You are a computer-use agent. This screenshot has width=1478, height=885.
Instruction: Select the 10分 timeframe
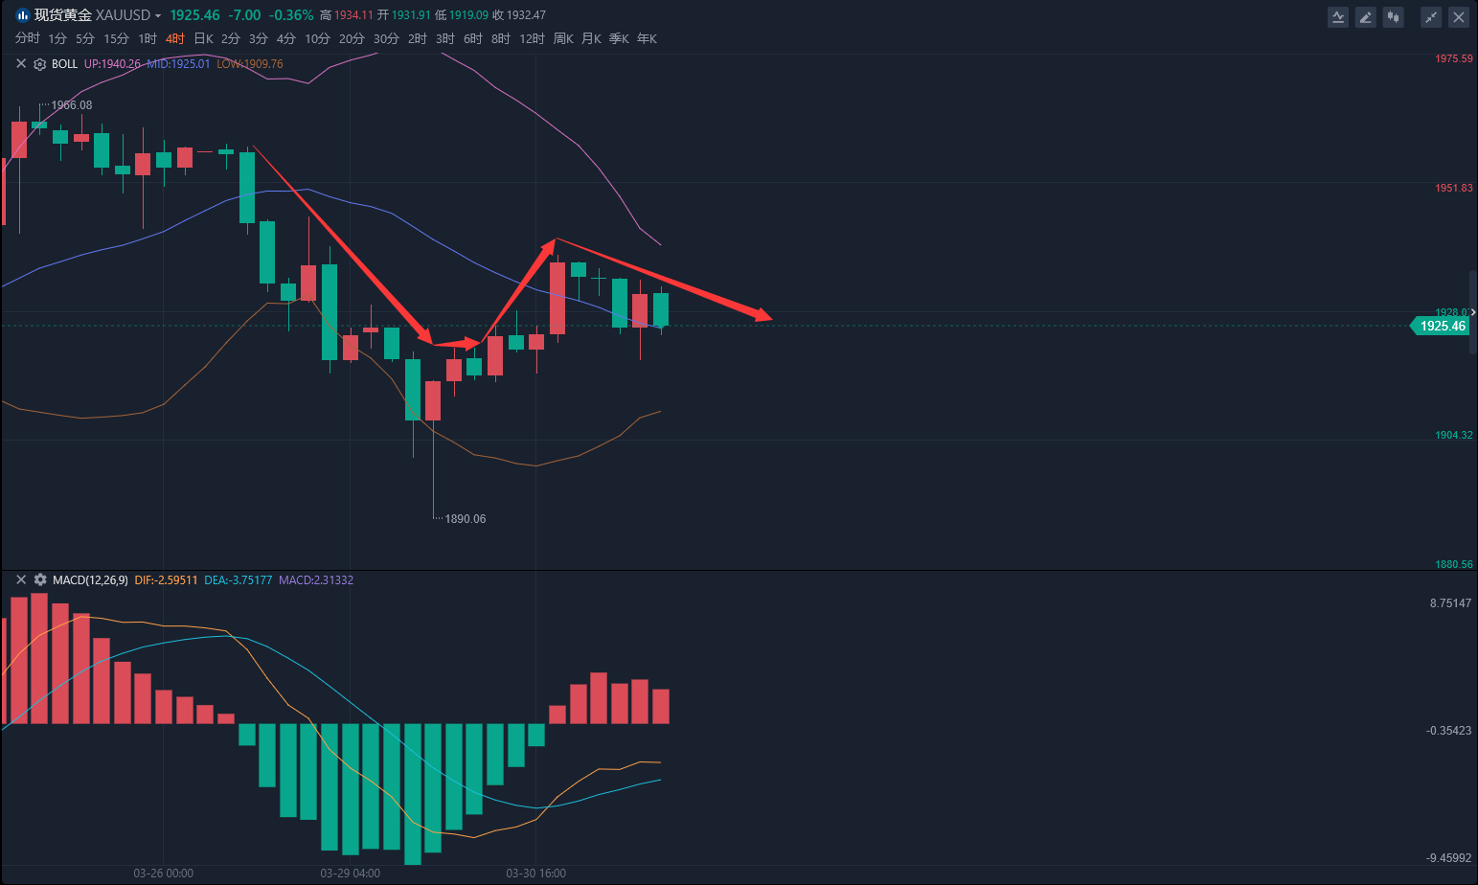pyautogui.click(x=317, y=38)
